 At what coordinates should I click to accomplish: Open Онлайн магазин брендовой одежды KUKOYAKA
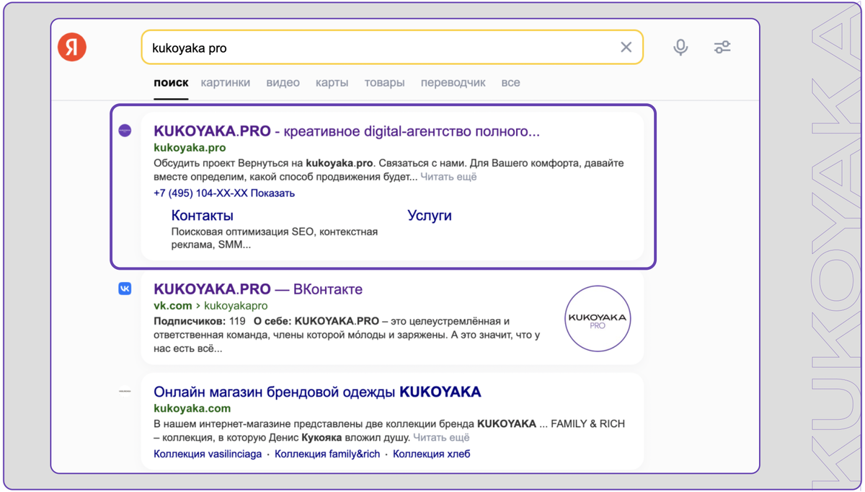(317, 392)
